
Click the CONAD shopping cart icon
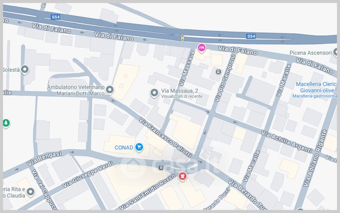pyautogui.click(x=139, y=148)
